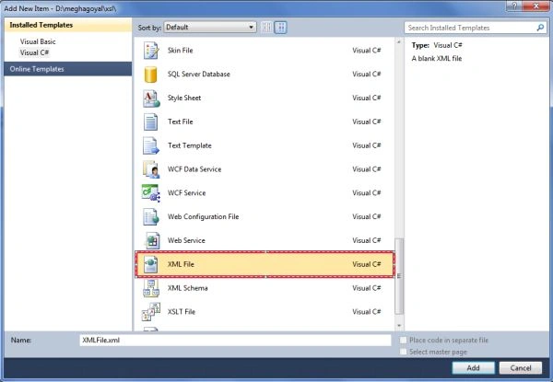Pick the Style Sheet template icon
The image size is (553, 382).
(151, 98)
